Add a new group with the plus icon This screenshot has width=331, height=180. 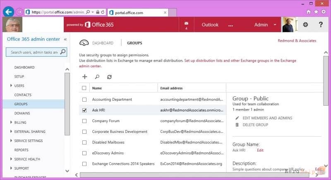click(x=85, y=77)
